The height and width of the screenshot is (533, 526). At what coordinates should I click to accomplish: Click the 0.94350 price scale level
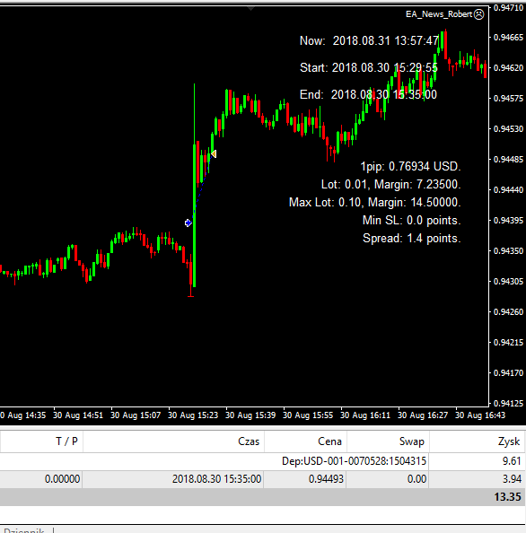(x=508, y=251)
